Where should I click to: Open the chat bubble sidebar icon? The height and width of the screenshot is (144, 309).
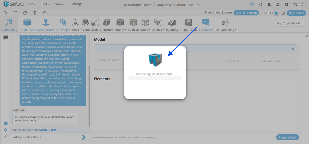point(6,38)
